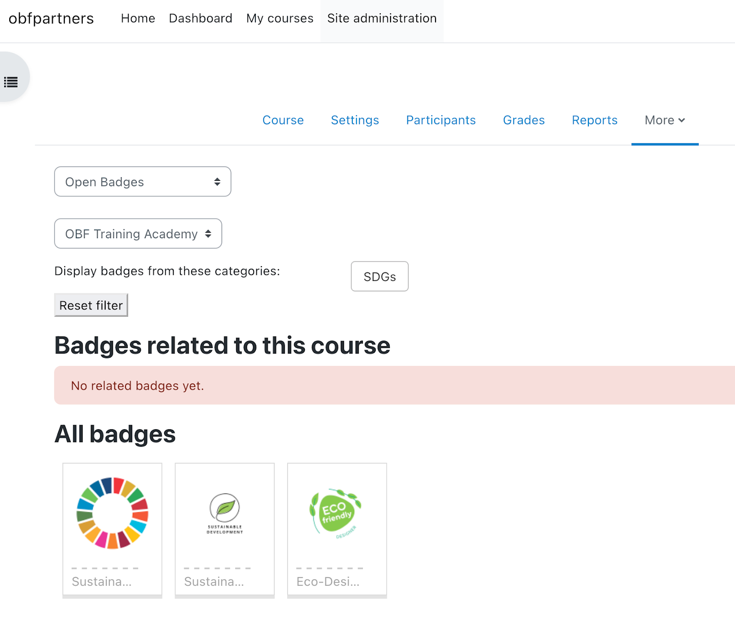The height and width of the screenshot is (622, 735).
Task: Select the Eco-Desi... badge title
Action: tap(328, 582)
